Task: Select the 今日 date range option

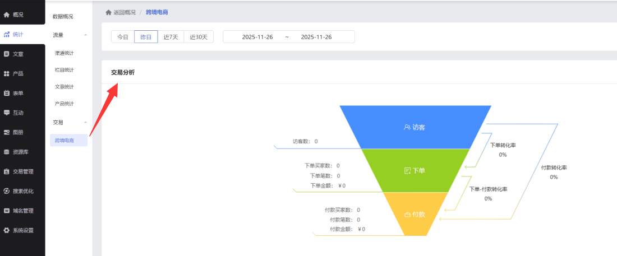Action: [x=122, y=37]
